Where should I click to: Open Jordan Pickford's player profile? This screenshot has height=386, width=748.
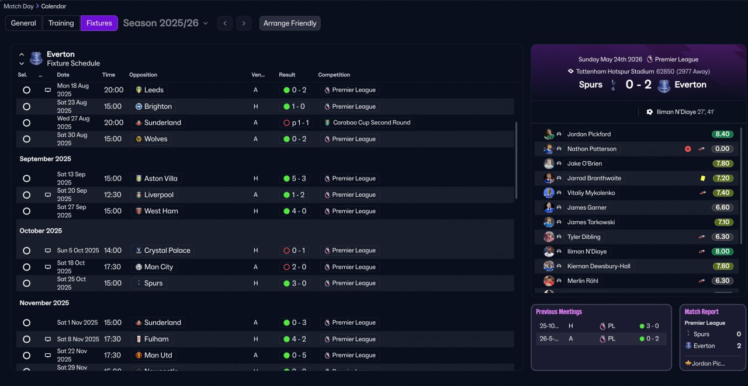(x=589, y=134)
